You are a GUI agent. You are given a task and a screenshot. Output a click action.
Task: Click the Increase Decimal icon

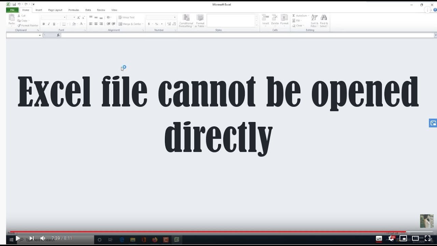point(169,24)
